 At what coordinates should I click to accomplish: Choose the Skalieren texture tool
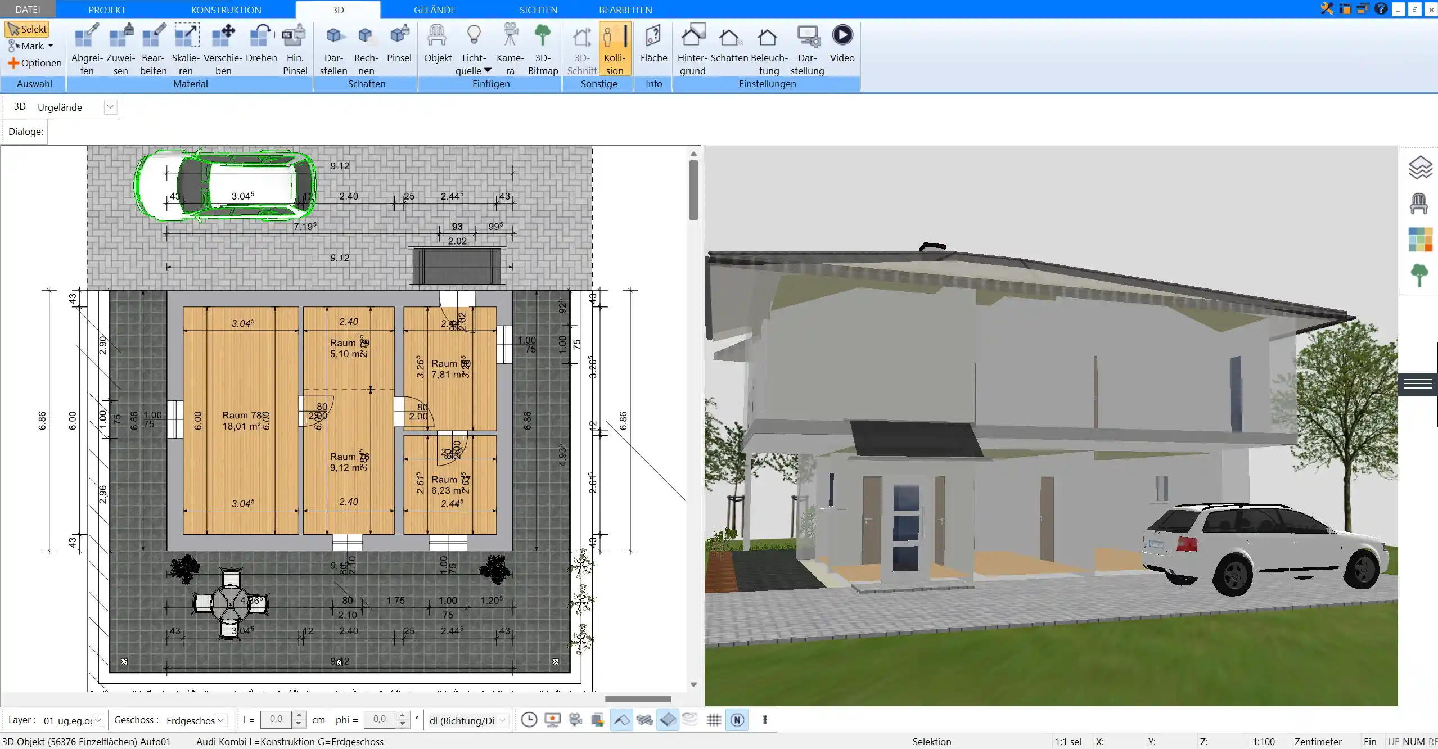click(x=186, y=49)
